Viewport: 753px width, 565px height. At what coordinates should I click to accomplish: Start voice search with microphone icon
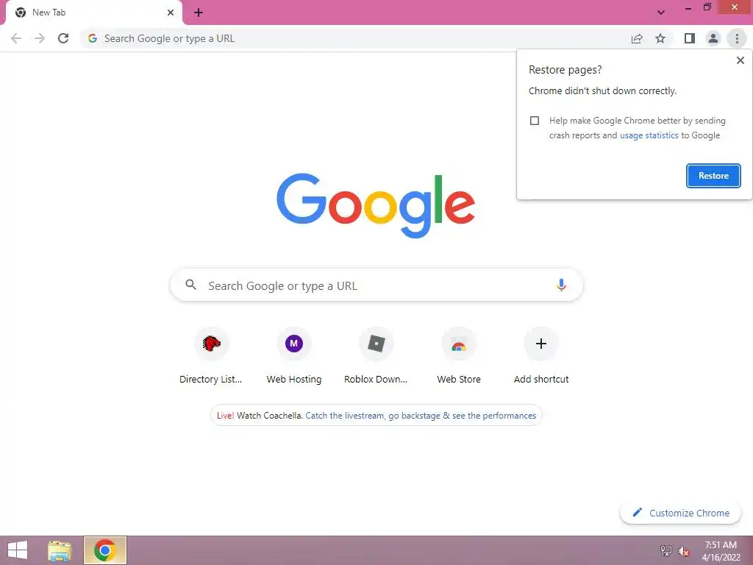[561, 285]
